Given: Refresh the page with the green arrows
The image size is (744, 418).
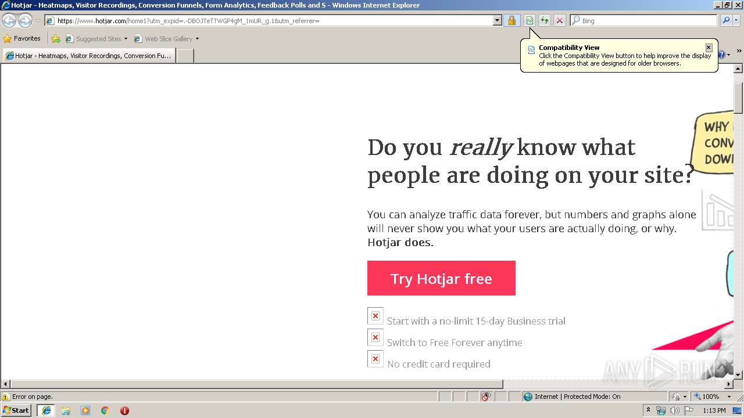Looking at the screenshot, I should point(545,21).
